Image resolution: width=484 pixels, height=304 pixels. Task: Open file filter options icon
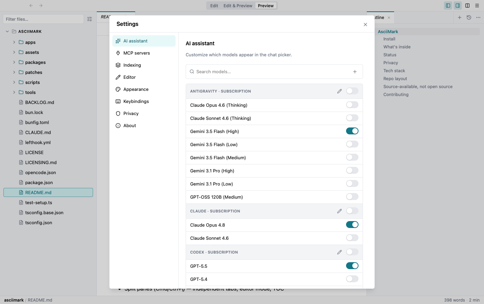click(90, 19)
